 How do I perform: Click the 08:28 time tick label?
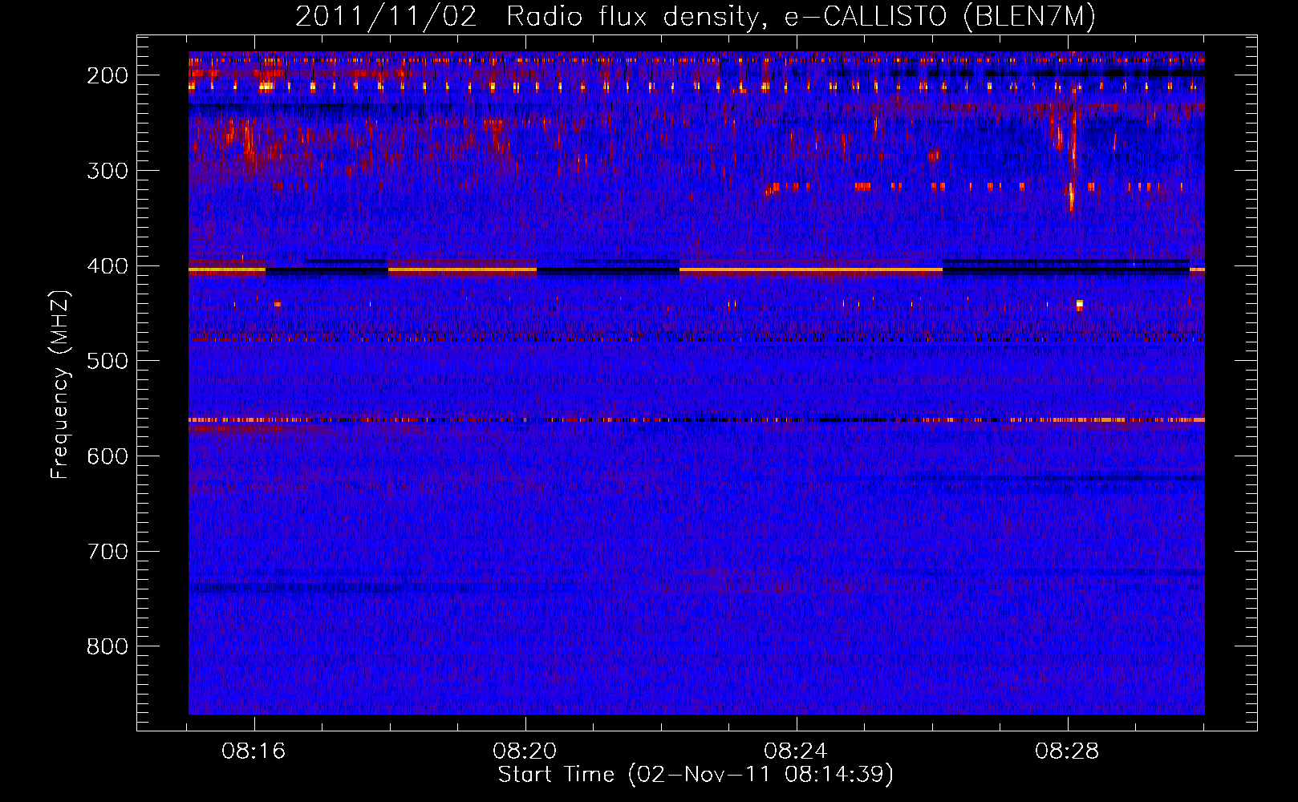(1067, 751)
